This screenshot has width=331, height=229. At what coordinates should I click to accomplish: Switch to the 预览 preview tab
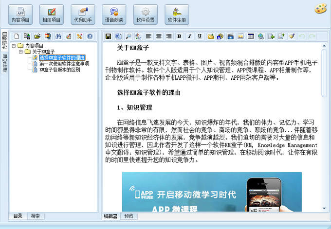point(129,216)
